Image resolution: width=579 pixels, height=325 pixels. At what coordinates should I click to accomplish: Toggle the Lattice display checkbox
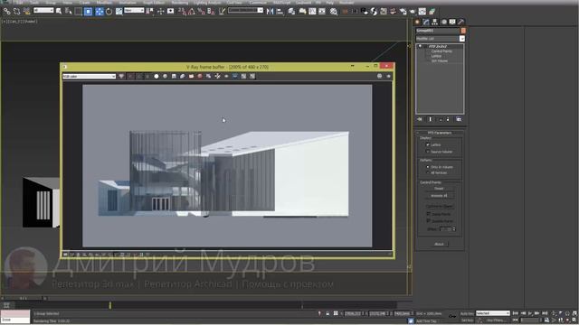[428, 144]
